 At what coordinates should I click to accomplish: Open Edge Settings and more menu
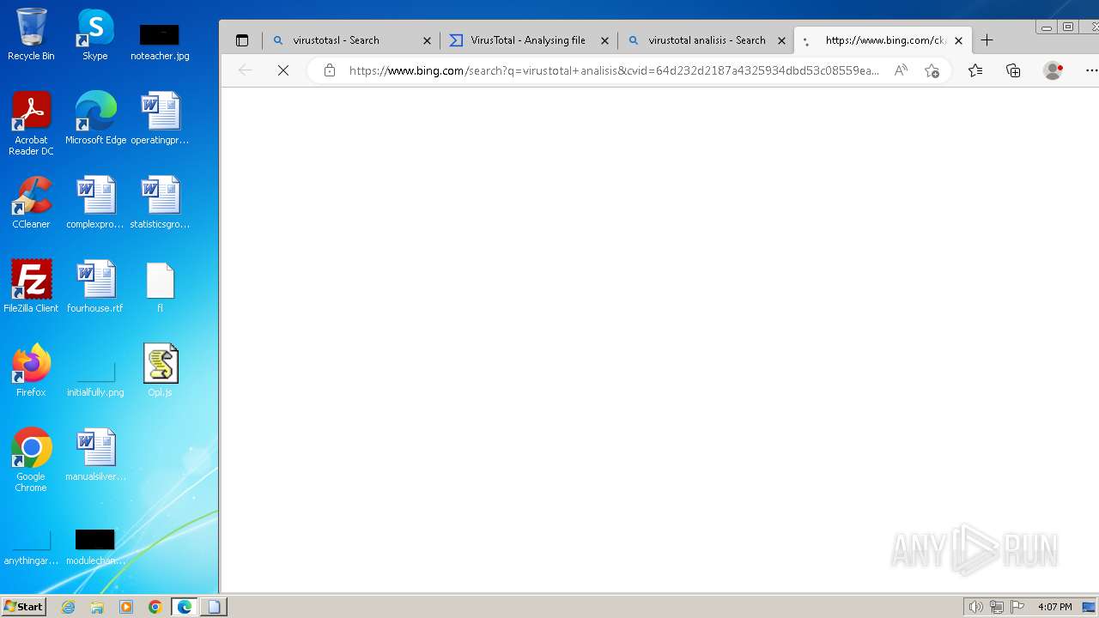(1090, 70)
